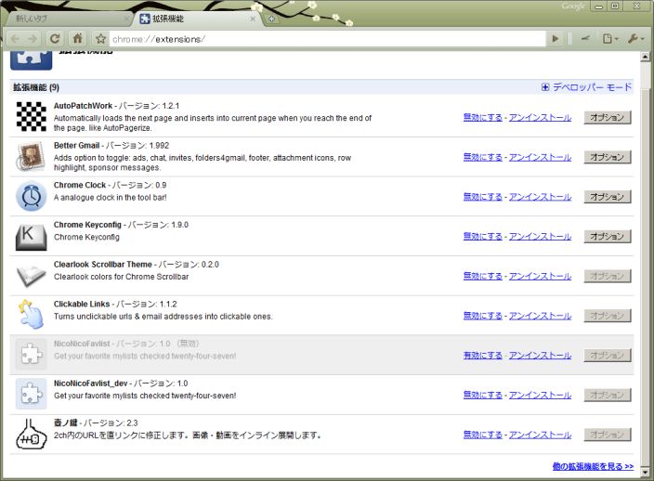Uninstall Chrome Keyconfig
Screen dimensions: 654x481
(x=540, y=237)
